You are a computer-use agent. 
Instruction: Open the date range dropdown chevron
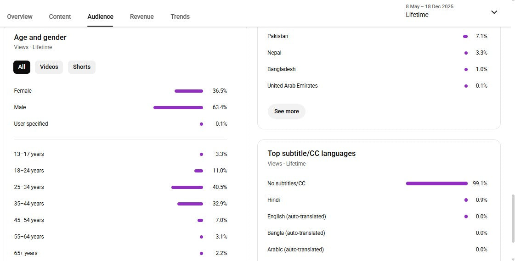(x=494, y=12)
